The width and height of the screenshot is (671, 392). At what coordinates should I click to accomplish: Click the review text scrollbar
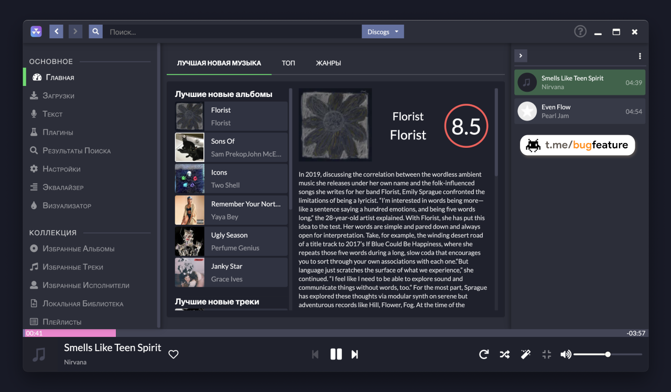(x=496, y=132)
